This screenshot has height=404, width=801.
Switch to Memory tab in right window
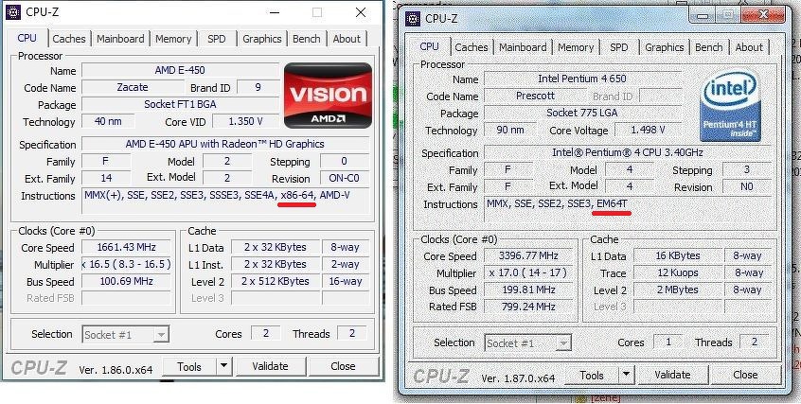coord(576,47)
